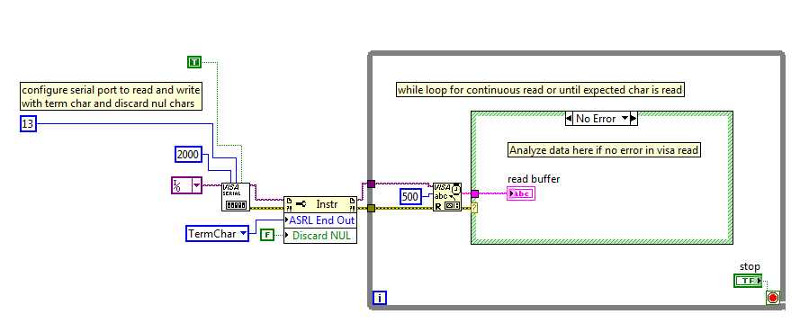Select the Discard NUL property
The height and width of the screenshot is (332, 800).
point(320,236)
